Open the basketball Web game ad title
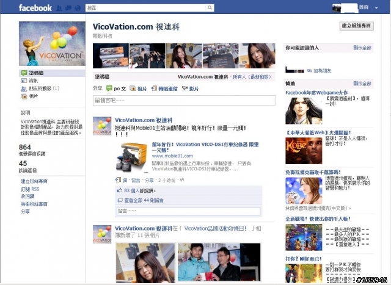 click(x=318, y=132)
